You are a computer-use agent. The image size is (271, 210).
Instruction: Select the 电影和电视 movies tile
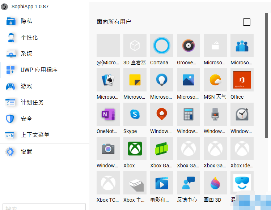162,183
